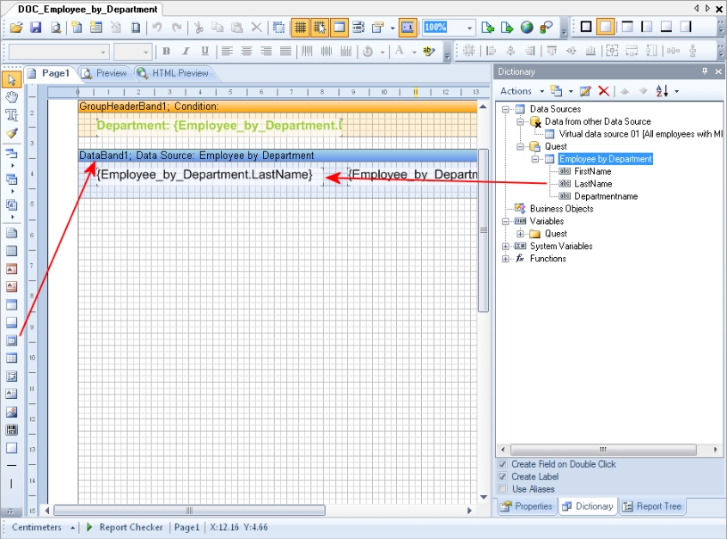Screen dimensions: 727x539
Task: Pin the Dictionary panel
Action: tap(705, 71)
